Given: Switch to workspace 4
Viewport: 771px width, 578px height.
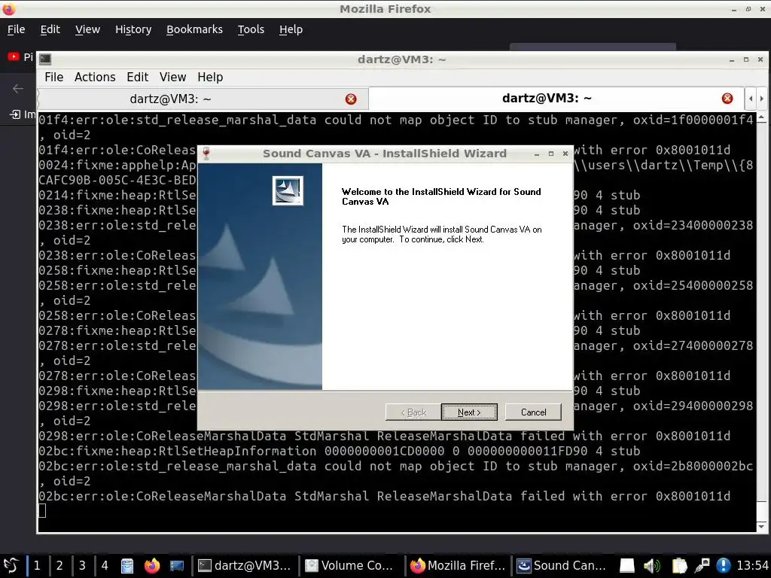Looking at the screenshot, I should point(105,566).
